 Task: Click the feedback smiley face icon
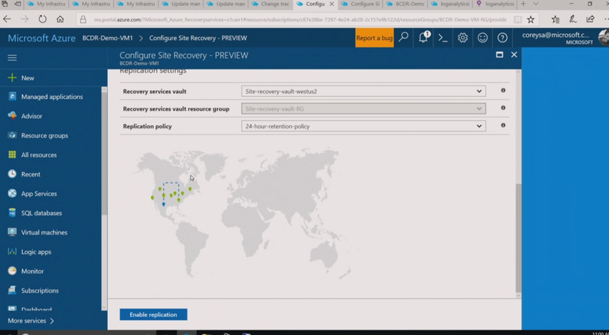[x=482, y=37]
